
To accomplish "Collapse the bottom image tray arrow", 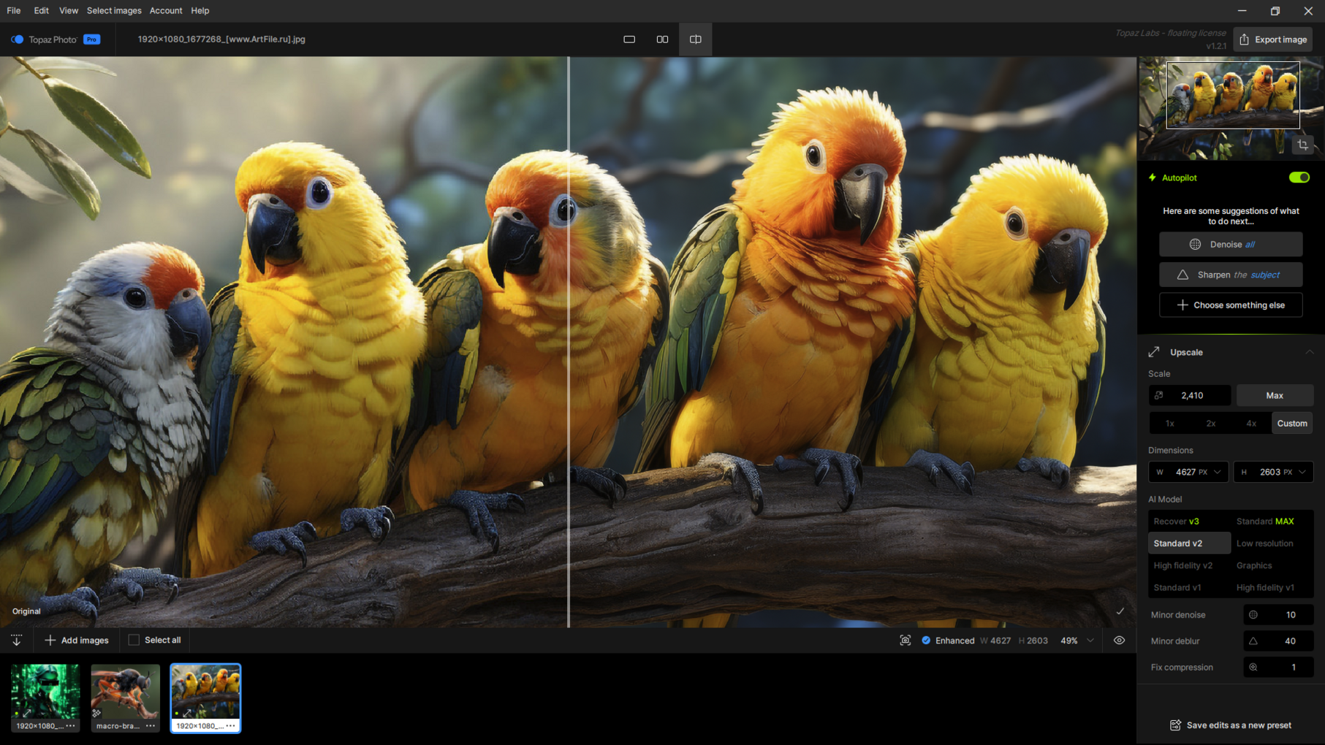I will click(x=16, y=641).
